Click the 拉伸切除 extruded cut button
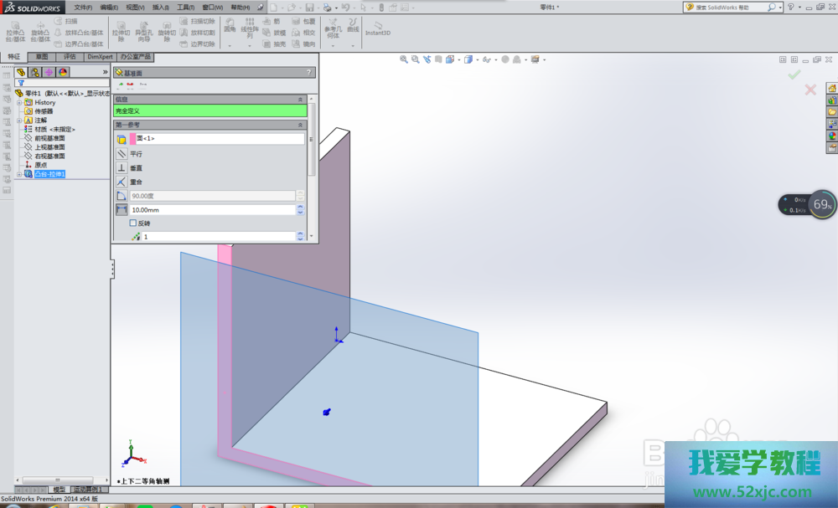This screenshot has width=838, height=508. pyautogui.click(x=121, y=30)
